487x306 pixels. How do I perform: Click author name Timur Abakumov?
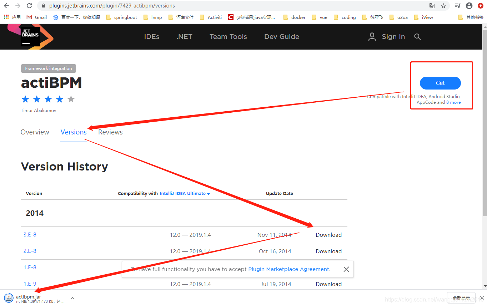click(x=39, y=111)
